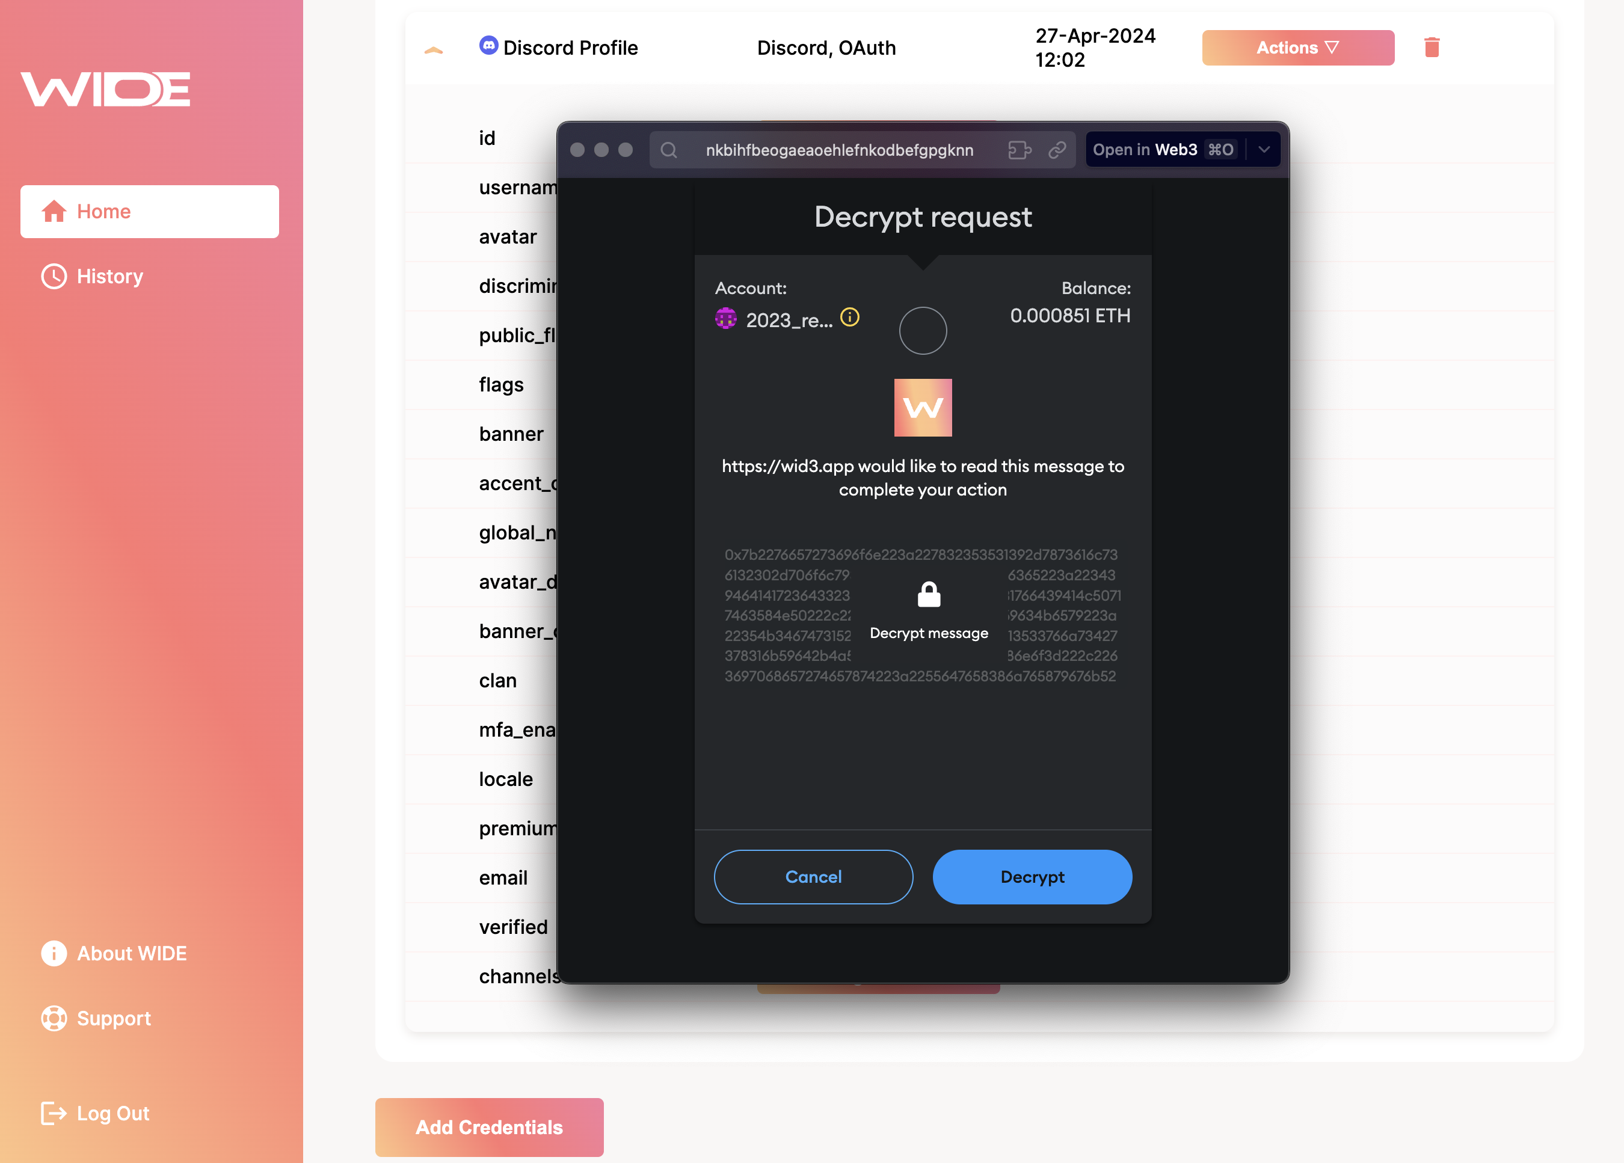The width and height of the screenshot is (1624, 1163).
Task: Click the id field row
Action: coord(487,138)
